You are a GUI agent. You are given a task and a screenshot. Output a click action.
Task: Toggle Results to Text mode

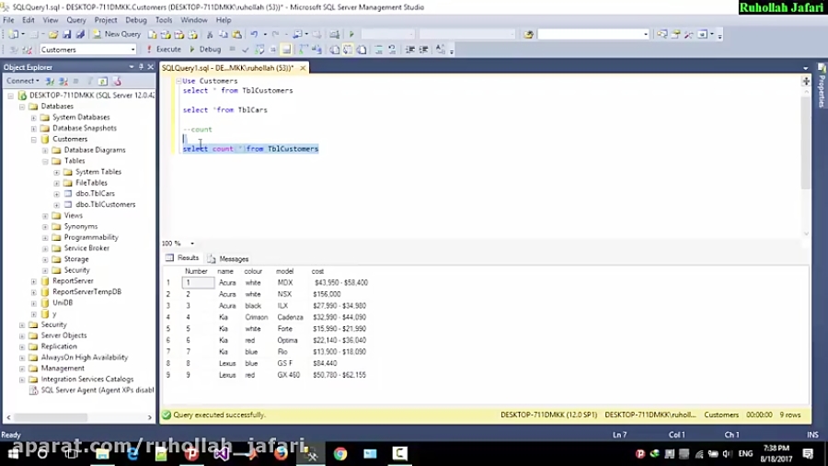tap(334, 50)
